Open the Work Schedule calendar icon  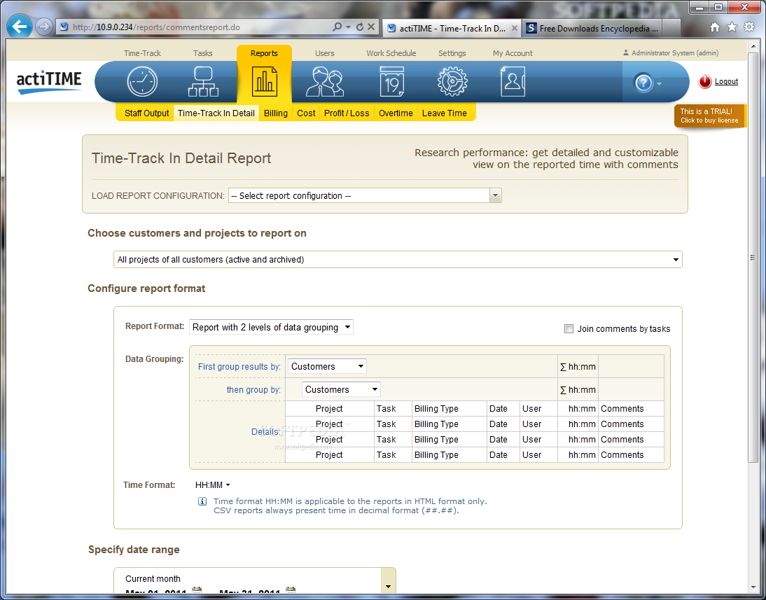click(x=392, y=82)
